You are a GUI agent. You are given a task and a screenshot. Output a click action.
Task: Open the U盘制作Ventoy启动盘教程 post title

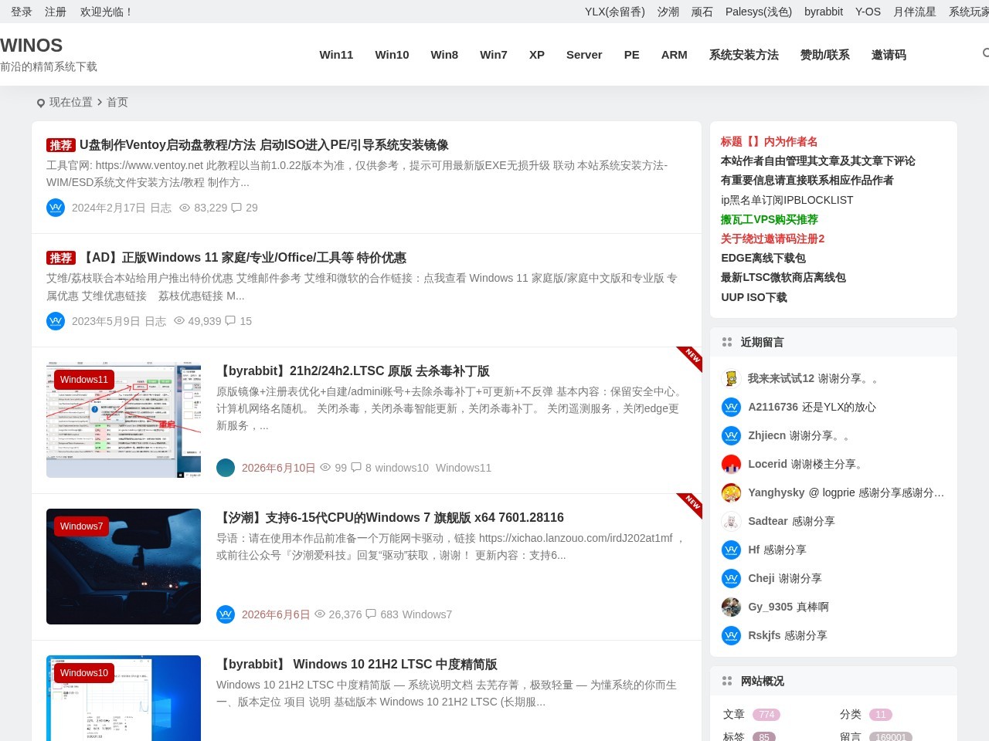264,145
